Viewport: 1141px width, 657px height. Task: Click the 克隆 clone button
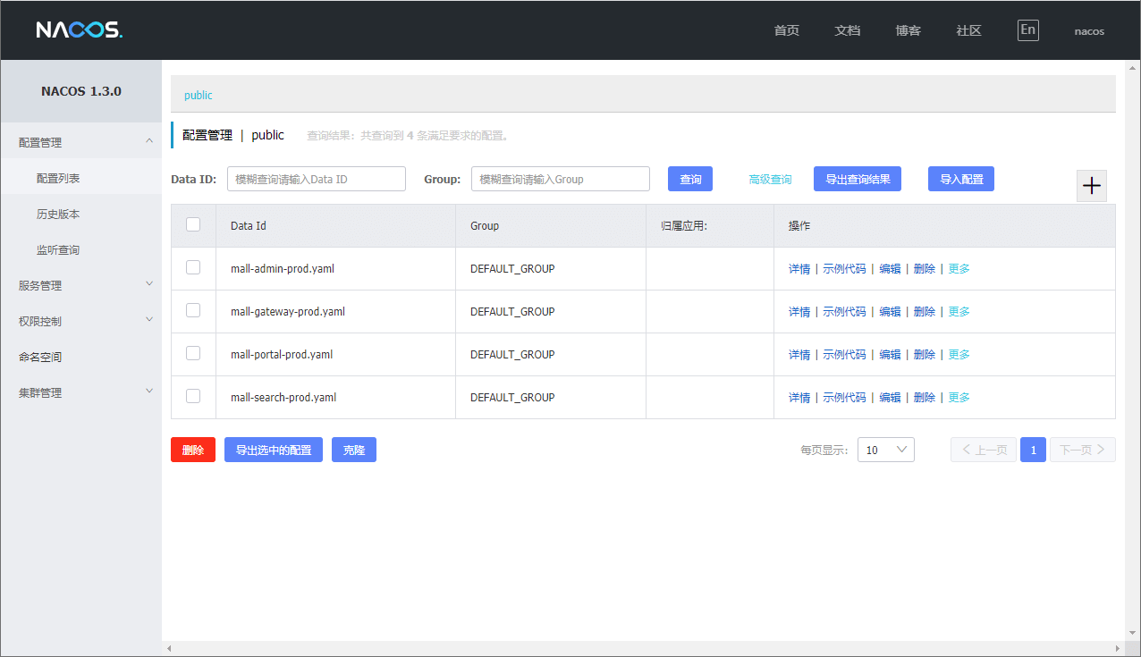354,450
